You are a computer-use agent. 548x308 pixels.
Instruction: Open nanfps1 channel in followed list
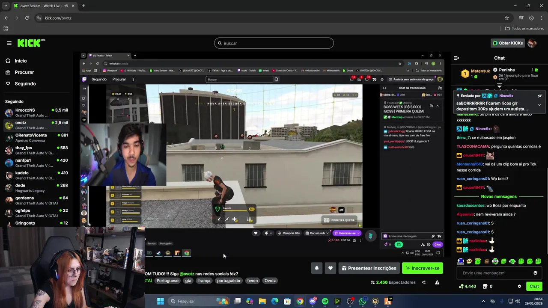click(x=36, y=163)
